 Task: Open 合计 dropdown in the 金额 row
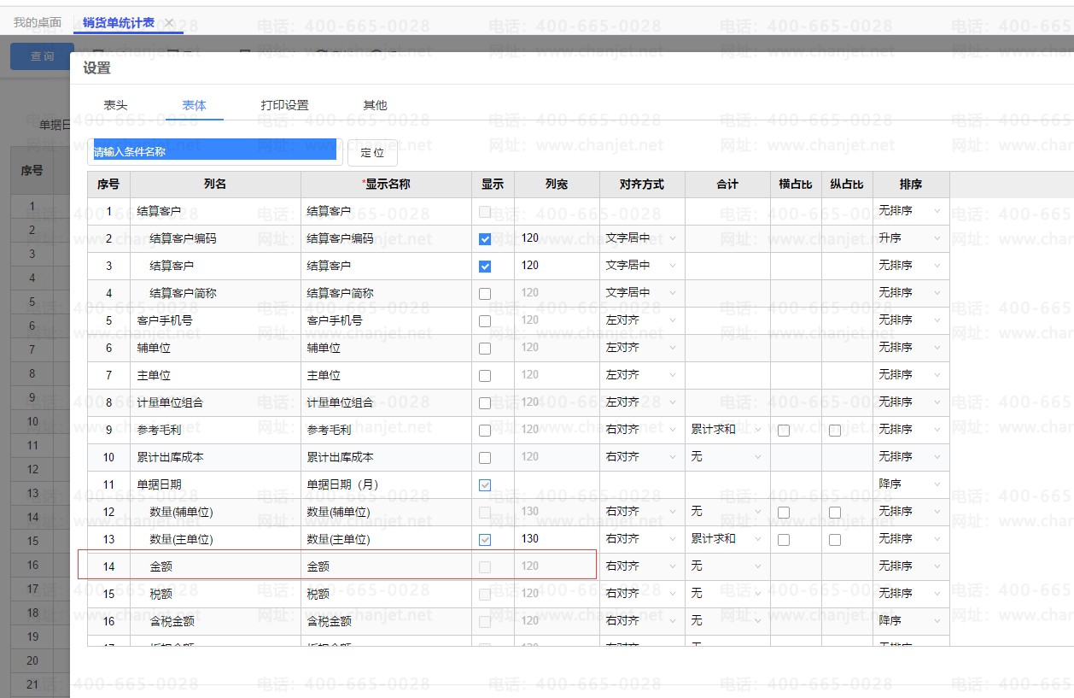(x=727, y=566)
